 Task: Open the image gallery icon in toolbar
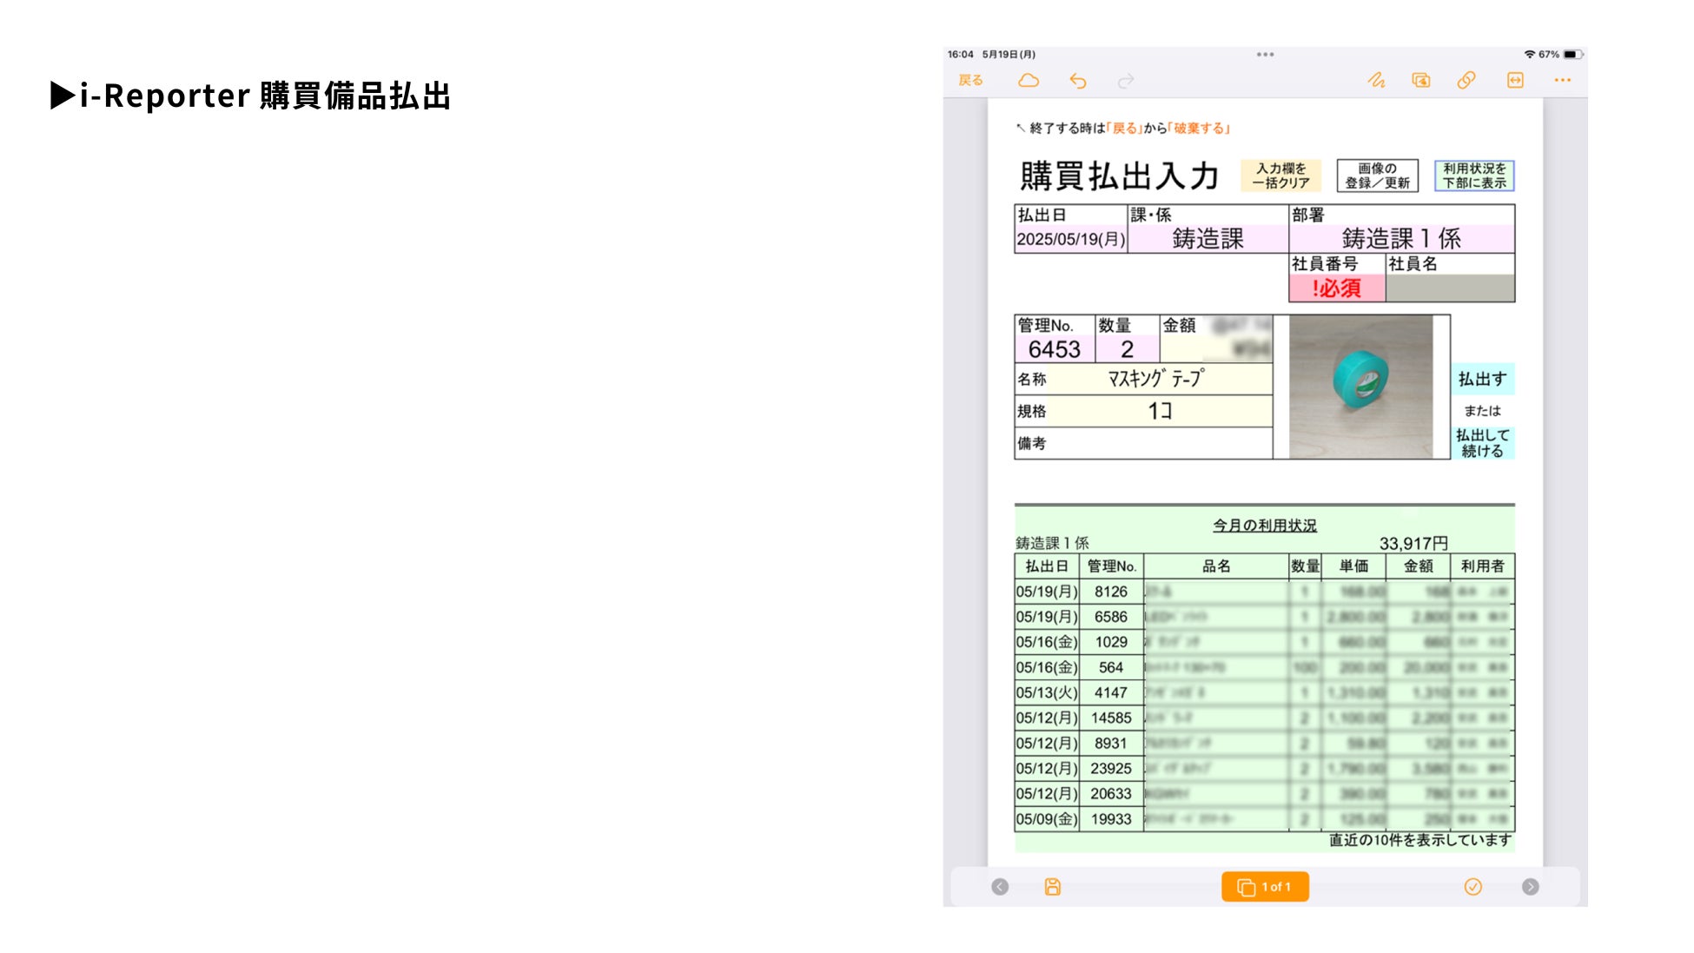1421,80
